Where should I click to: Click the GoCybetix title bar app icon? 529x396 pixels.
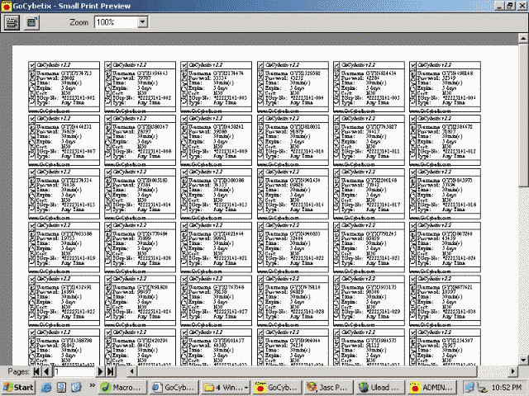(x=6, y=6)
